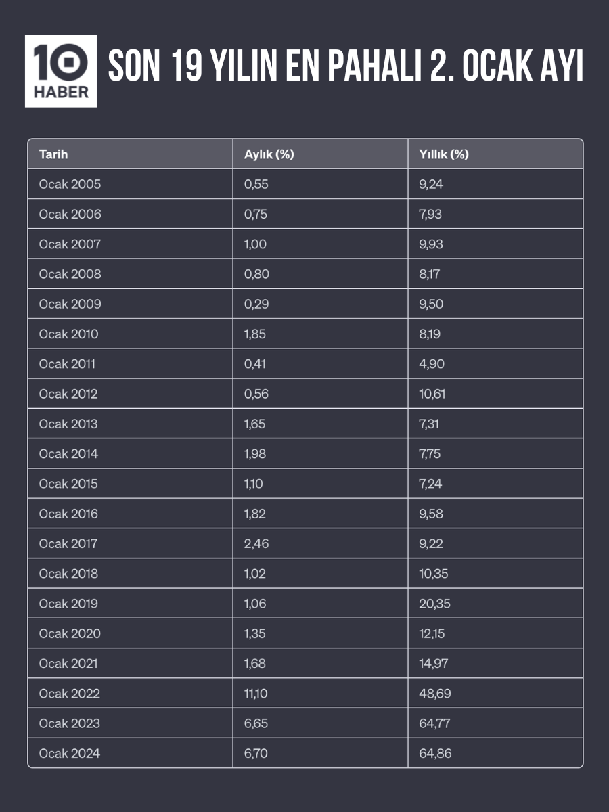609x812 pixels.
Task: Select the Tarih column header
Action: (x=53, y=154)
